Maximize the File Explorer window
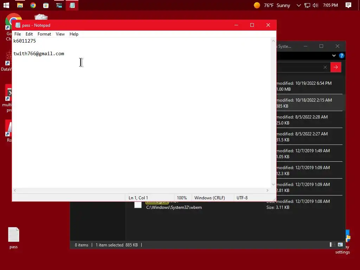Image resolution: width=360 pixels, height=270 pixels. pyautogui.click(x=321, y=46)
